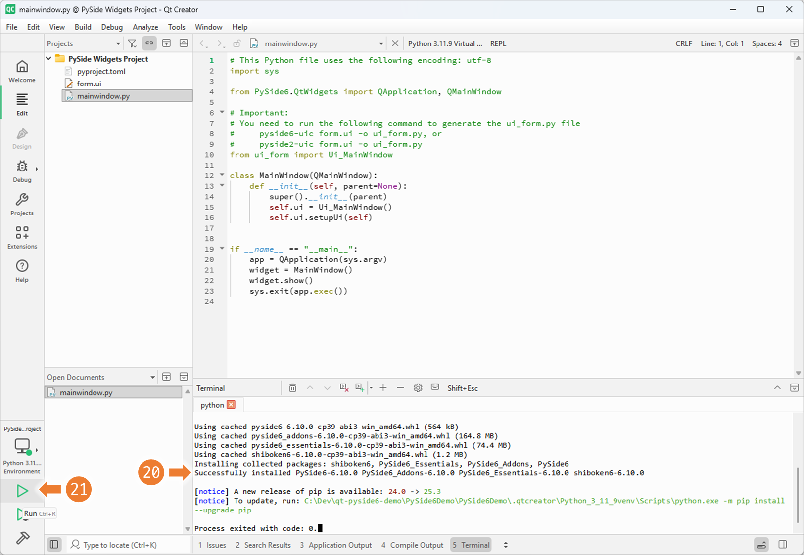The height and width of the screenshot is (555, 804).
Task: Open the mainwindow.py document dropdown
Action: click(x=317, y=43)
